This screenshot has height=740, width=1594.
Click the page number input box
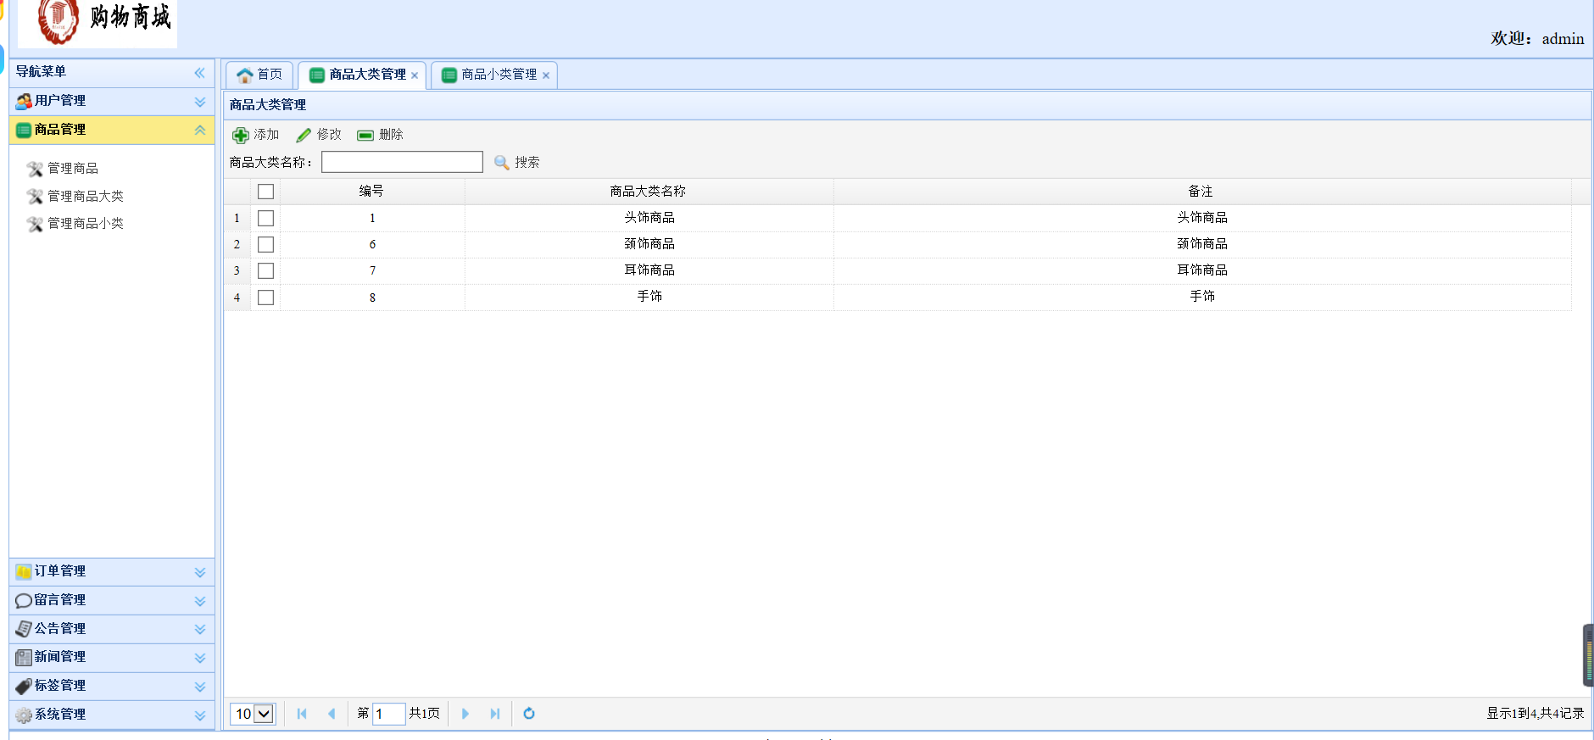tap(389, 714)
